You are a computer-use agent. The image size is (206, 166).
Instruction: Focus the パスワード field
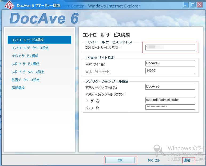tap(170, 107)
